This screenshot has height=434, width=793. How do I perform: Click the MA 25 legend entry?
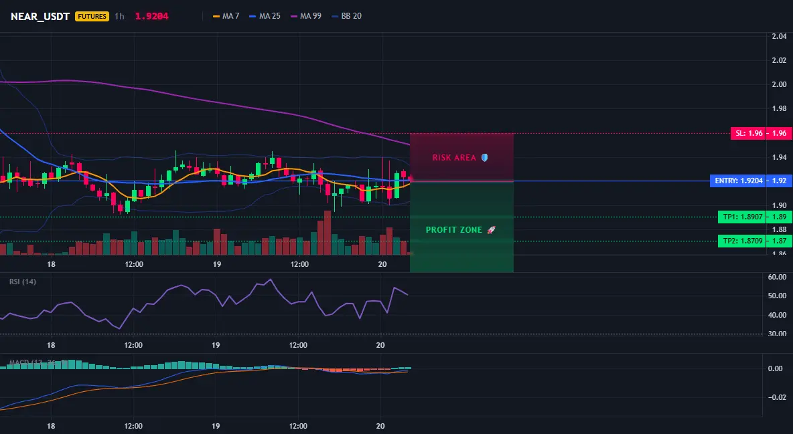[x=265, y=16]
